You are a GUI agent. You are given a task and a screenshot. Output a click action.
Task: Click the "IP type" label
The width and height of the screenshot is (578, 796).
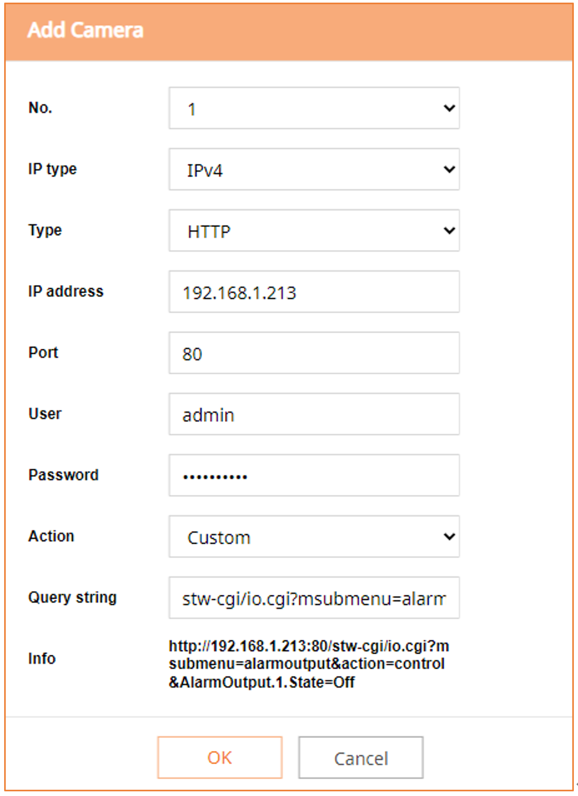[x=52, y=169]
